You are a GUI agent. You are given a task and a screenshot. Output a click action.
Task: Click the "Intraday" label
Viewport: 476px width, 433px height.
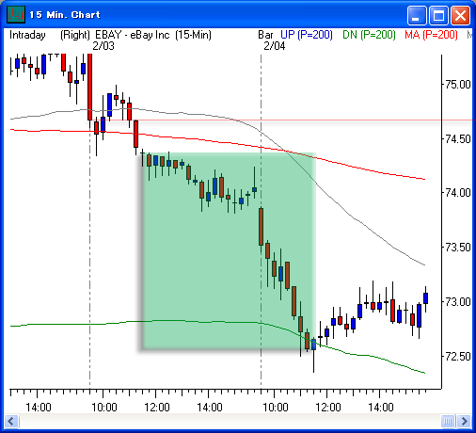point(27,35)
